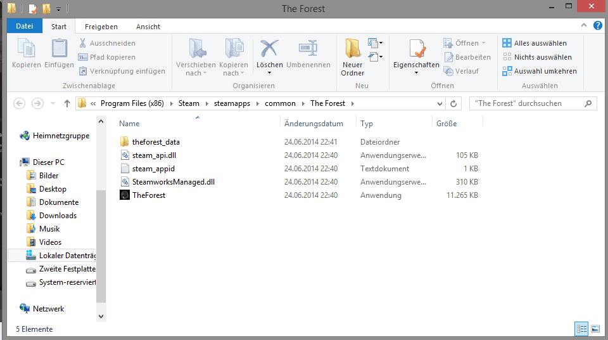Collapse the ribbon with the chevron arrow

point(585,26)
